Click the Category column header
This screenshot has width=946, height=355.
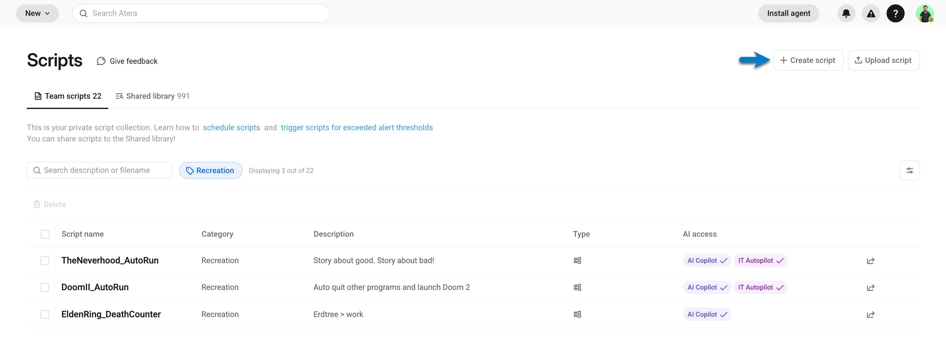(x=218, y=234)
